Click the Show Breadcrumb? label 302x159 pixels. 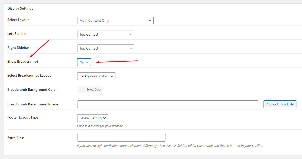23,61
